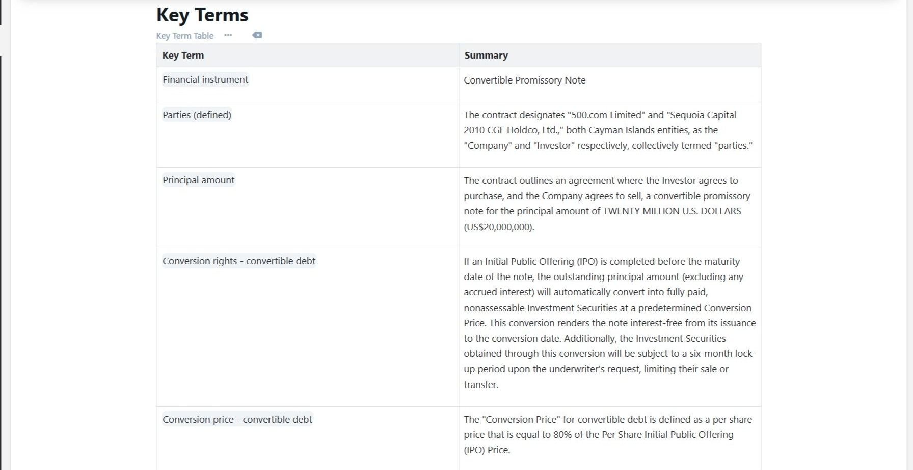Click the delete icon next to Key Term Table

257,35
